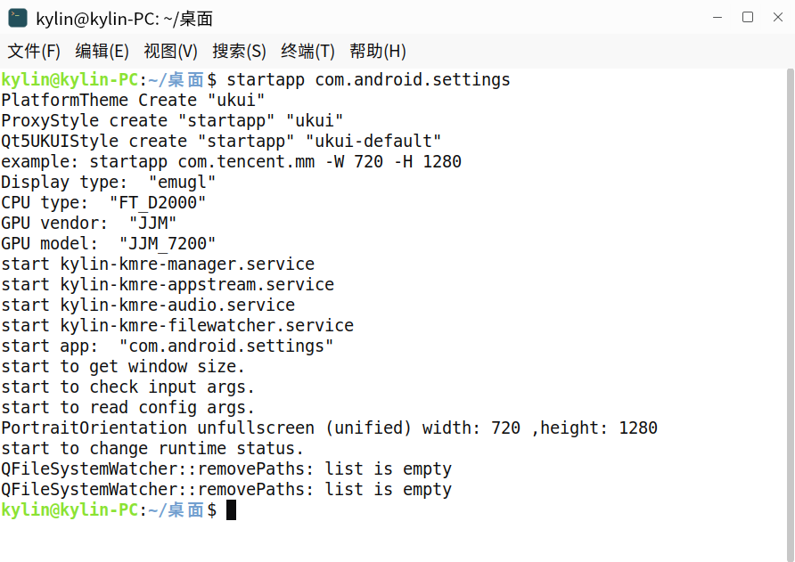Click the last QFileSystemWatcher removePaths line

click(x=226, y=490)
